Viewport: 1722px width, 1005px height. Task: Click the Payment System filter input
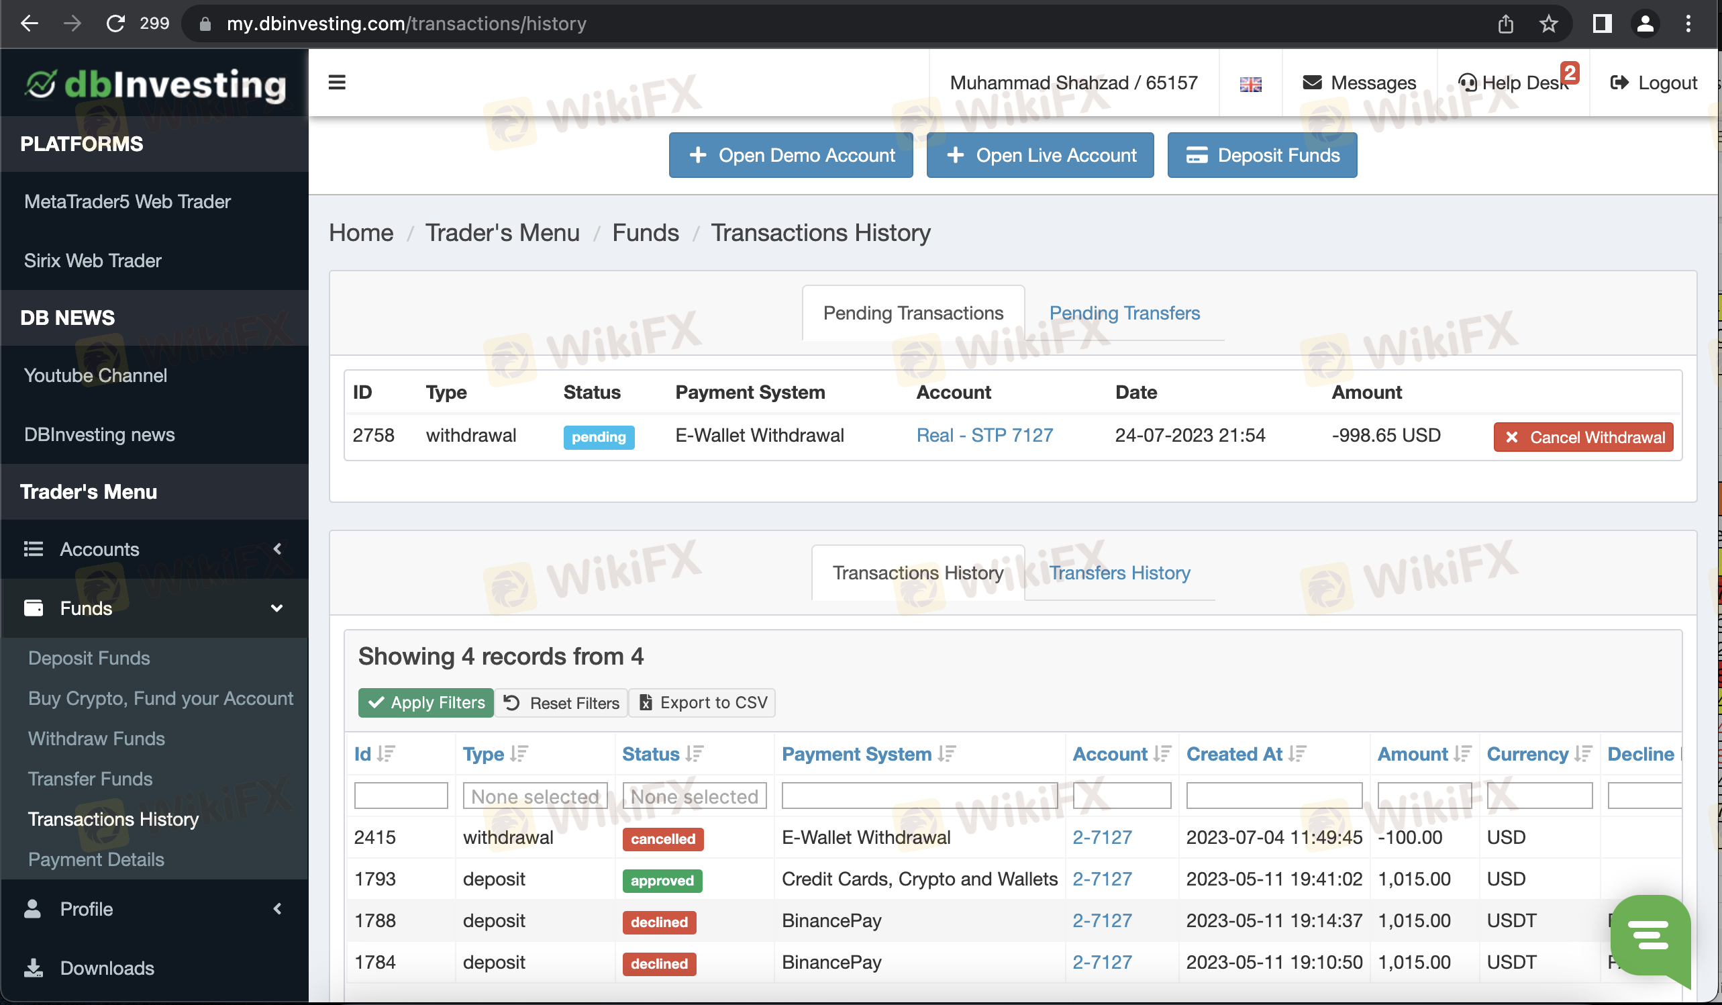point(920,796)
